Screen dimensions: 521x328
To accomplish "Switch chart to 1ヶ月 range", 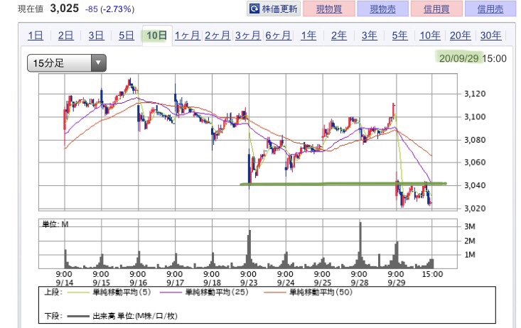I will [x=188, y=35].
